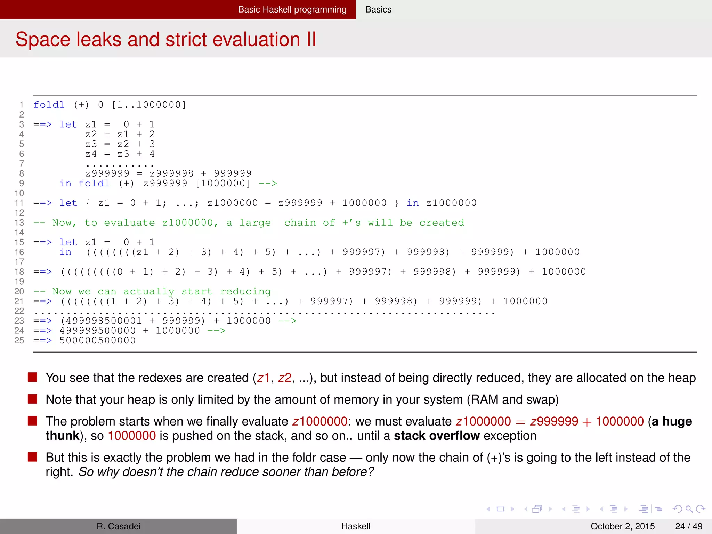Open the Basic Haskell programming section
This screenshot has height=534, width=712.
(292, 9)
